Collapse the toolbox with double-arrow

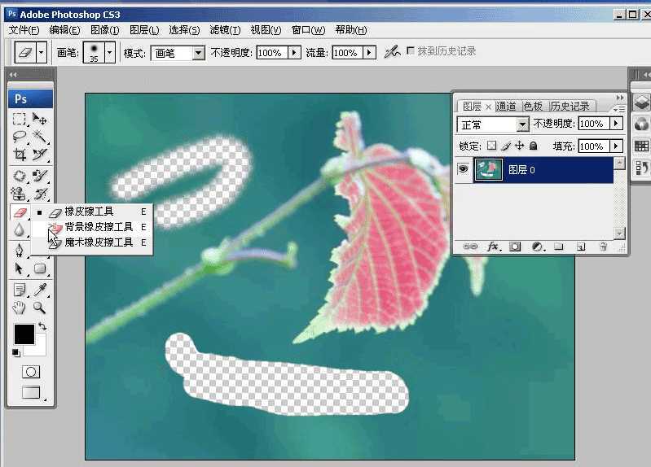coord(13,75)
